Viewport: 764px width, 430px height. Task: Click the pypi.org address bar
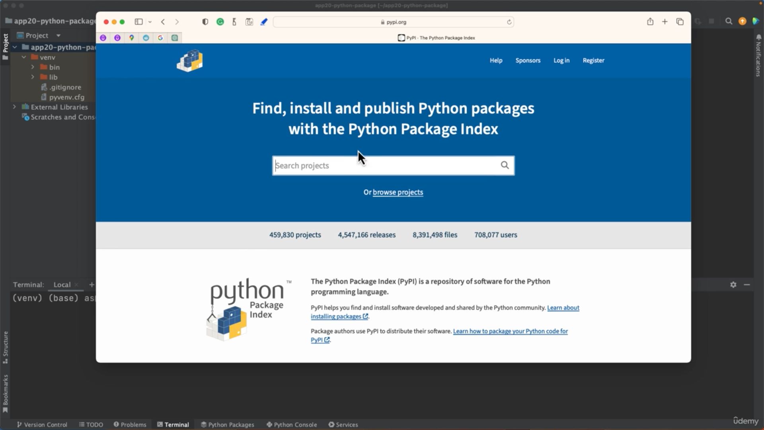(393, 22)
